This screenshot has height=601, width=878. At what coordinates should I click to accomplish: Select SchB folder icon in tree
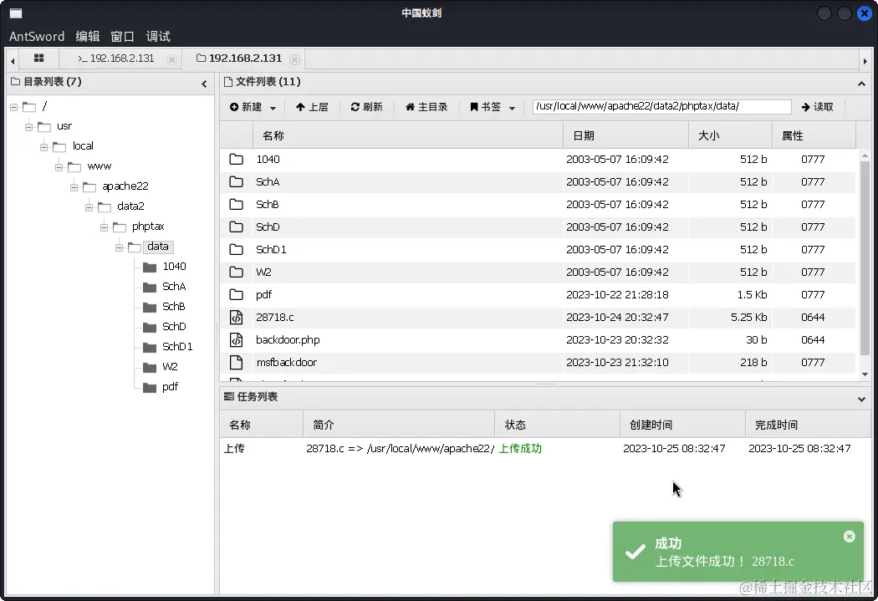[150, 308]
